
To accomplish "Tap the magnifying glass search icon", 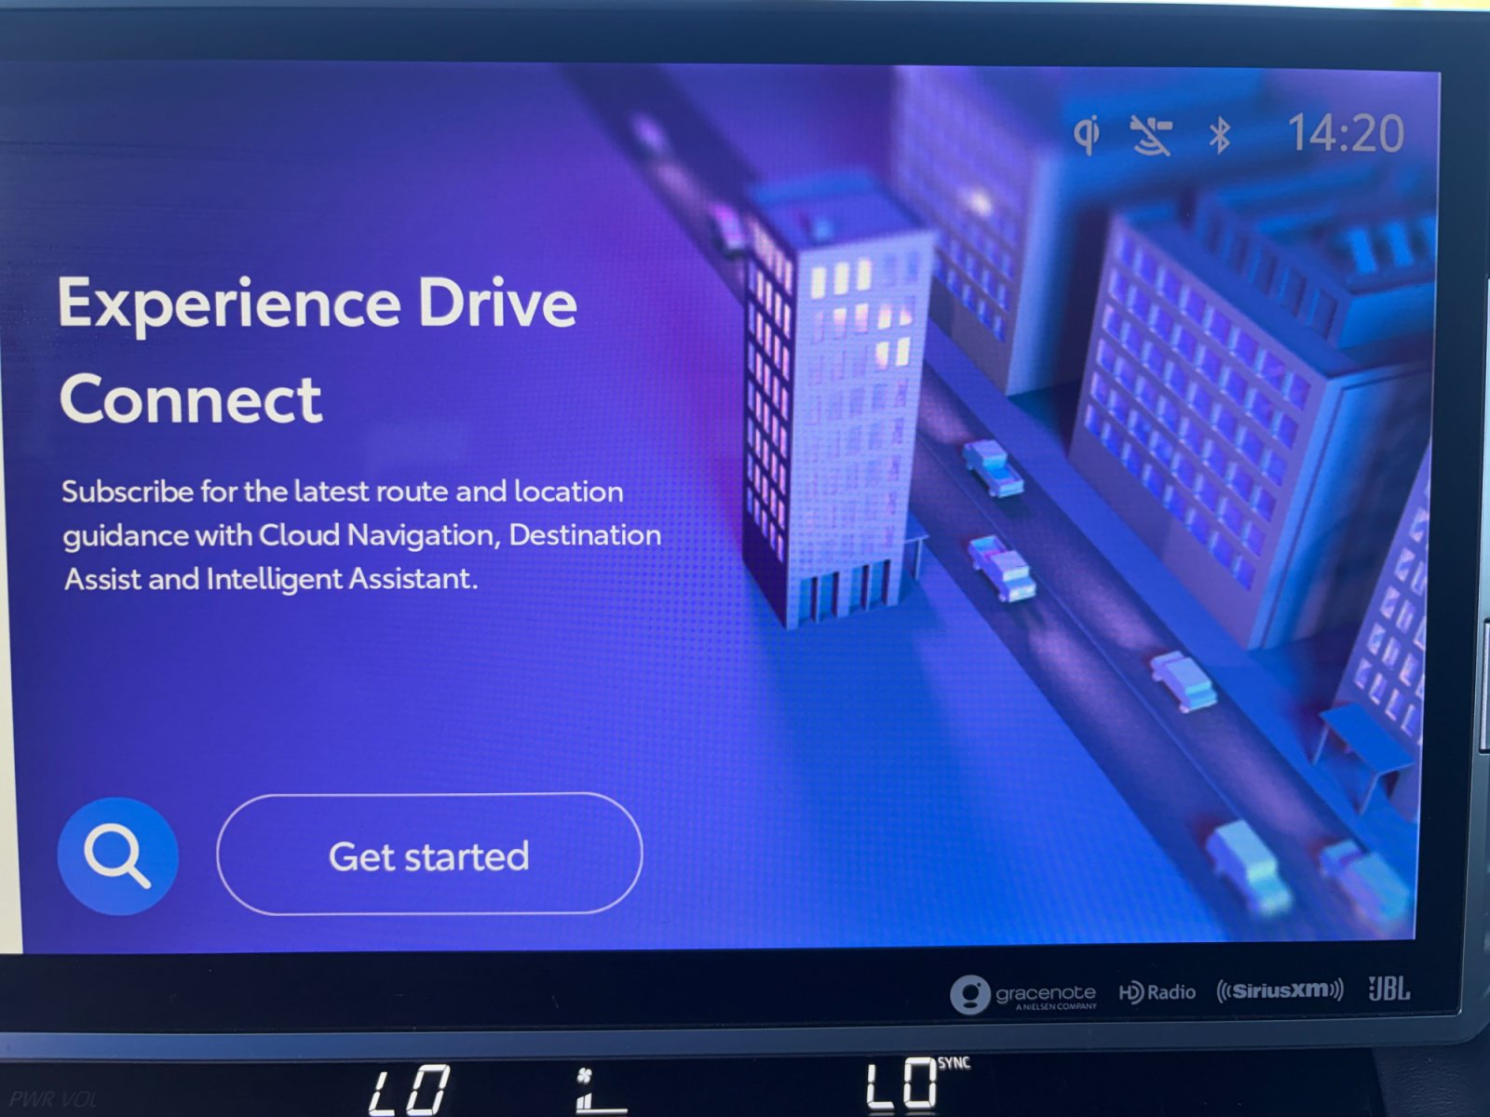I will pos(117,856).
